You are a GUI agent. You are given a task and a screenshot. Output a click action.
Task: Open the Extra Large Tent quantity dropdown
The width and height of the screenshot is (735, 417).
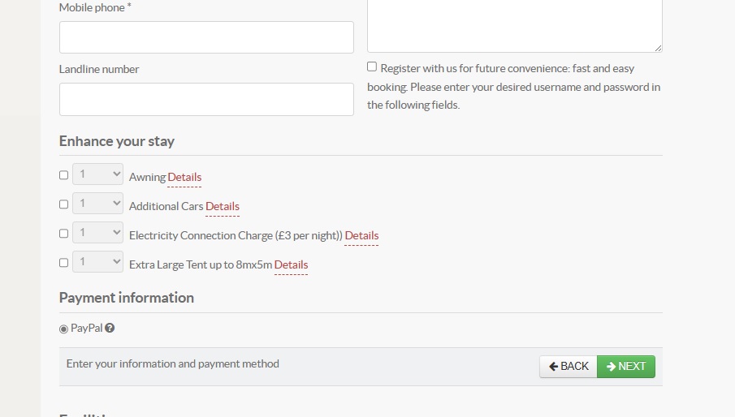click(97, 262)
